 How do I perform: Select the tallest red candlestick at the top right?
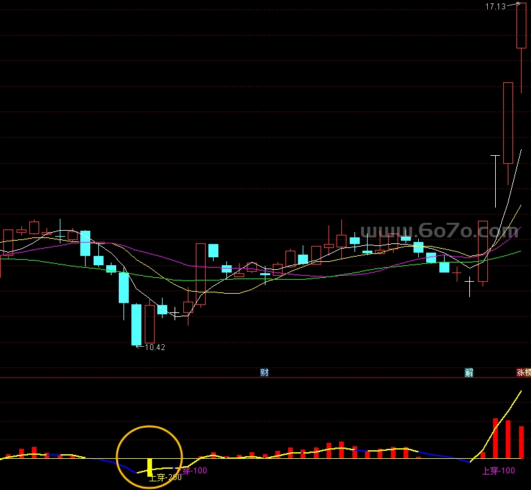click(x=522, y=25)
